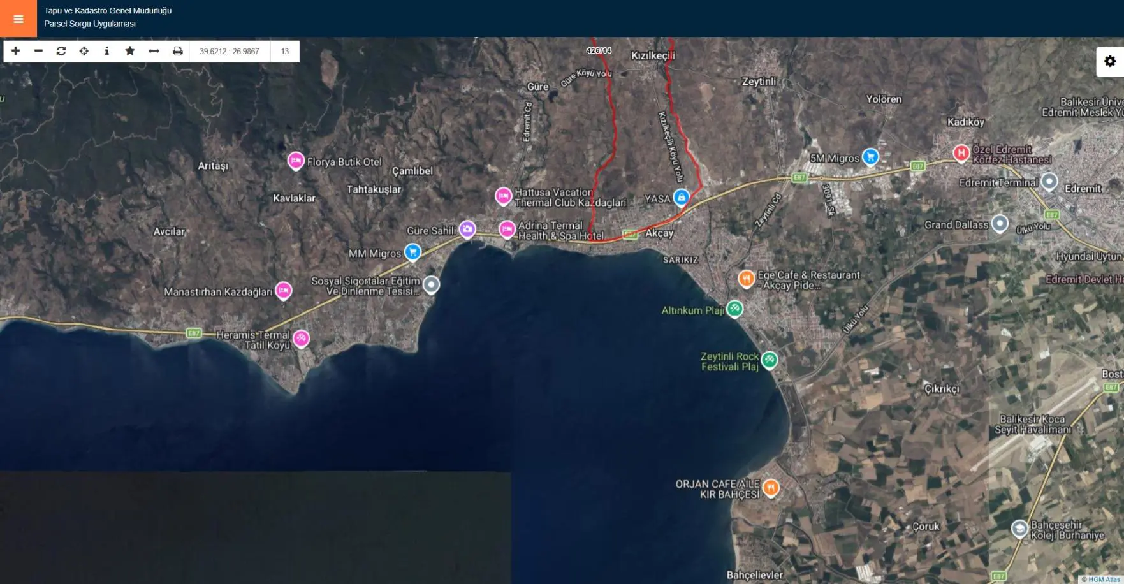
Task: Click the Zeytinli place label
Action: [x=759, y=82]
